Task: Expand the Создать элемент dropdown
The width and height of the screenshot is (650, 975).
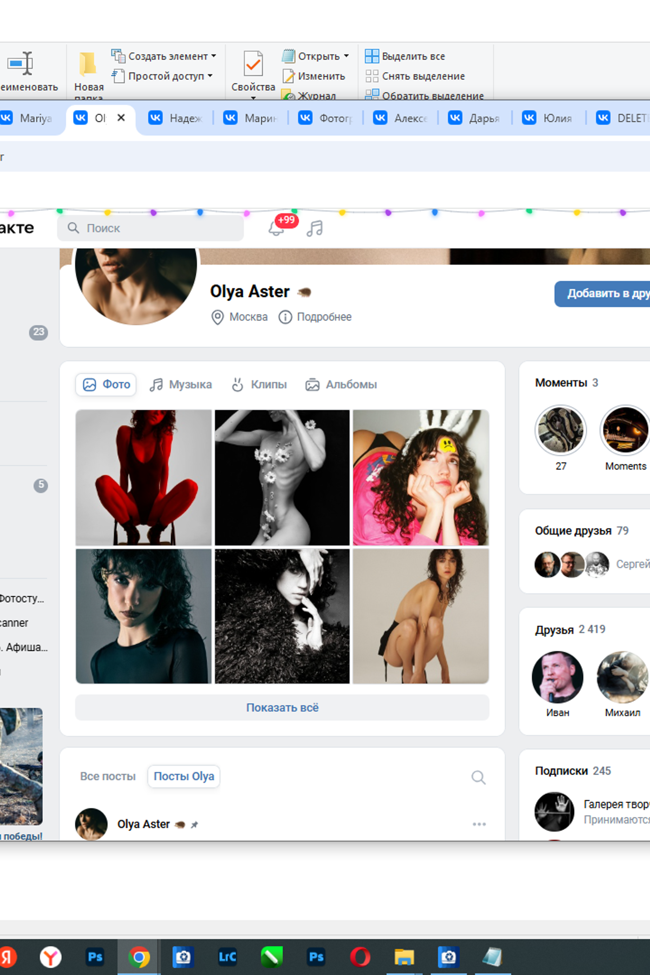Action: coord(214,56)
